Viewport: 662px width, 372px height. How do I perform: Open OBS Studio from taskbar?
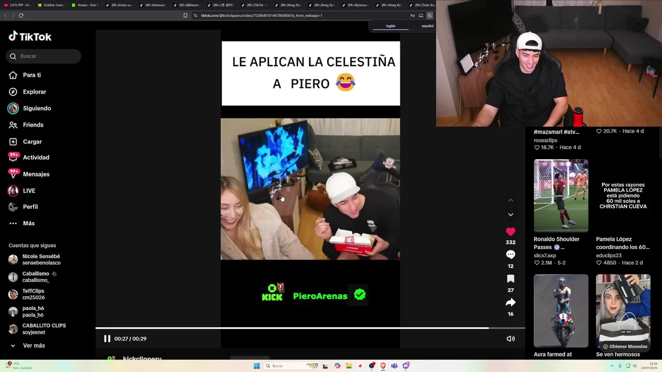[372, 366]
